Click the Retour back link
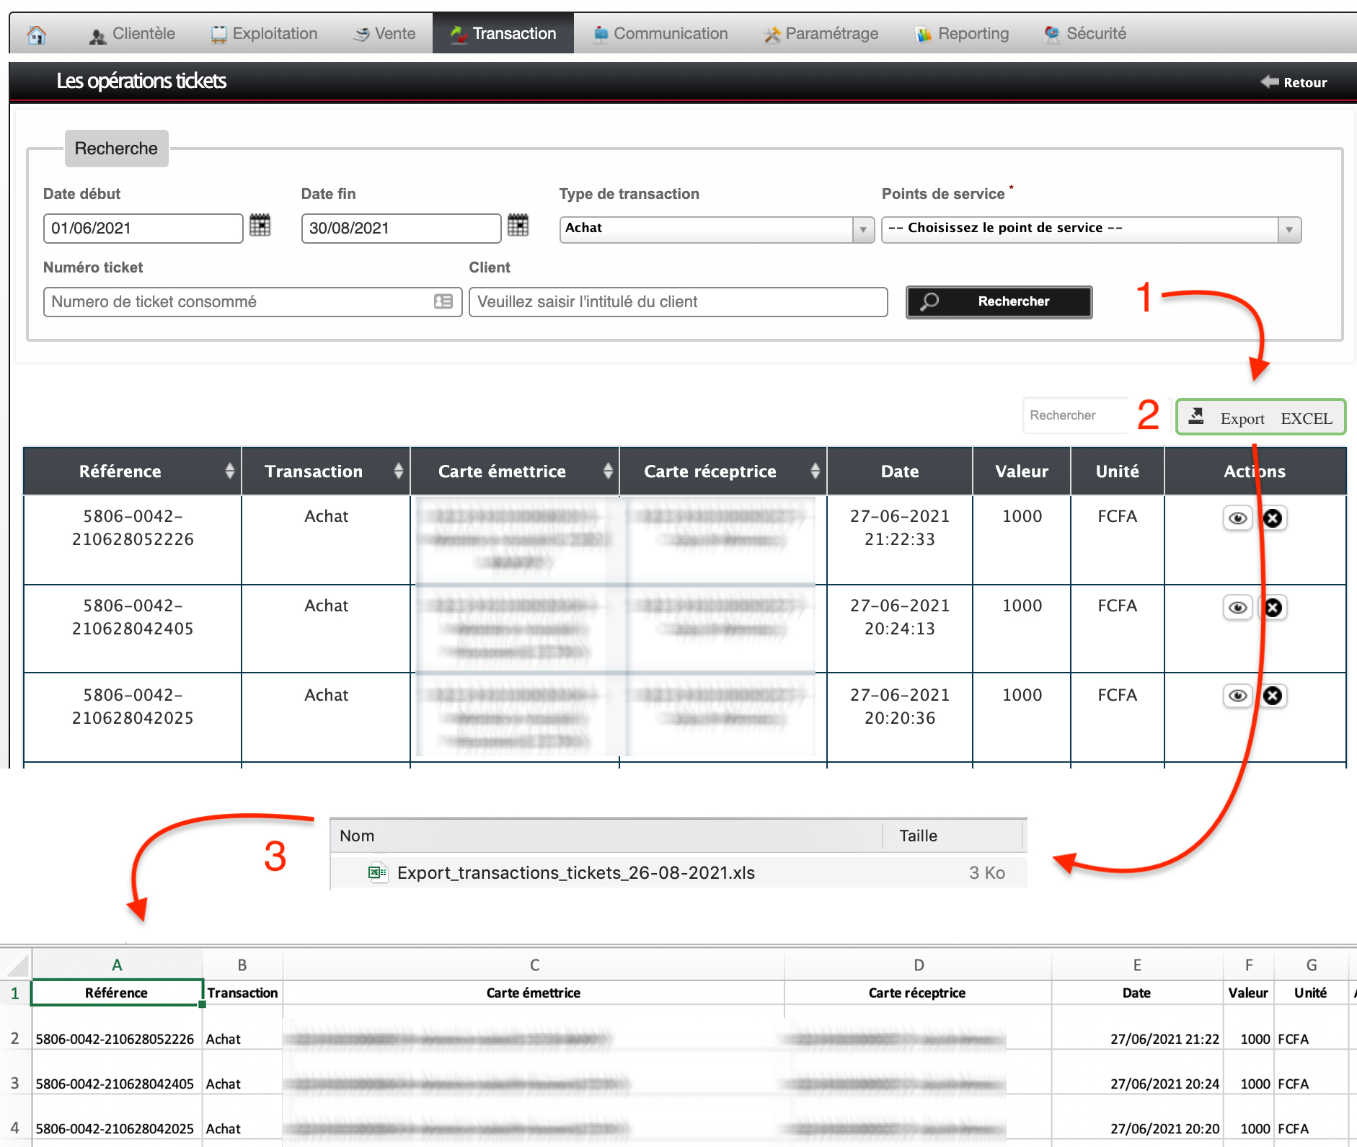This screenshot has width=1357, height=1147. click(1295, 82)
